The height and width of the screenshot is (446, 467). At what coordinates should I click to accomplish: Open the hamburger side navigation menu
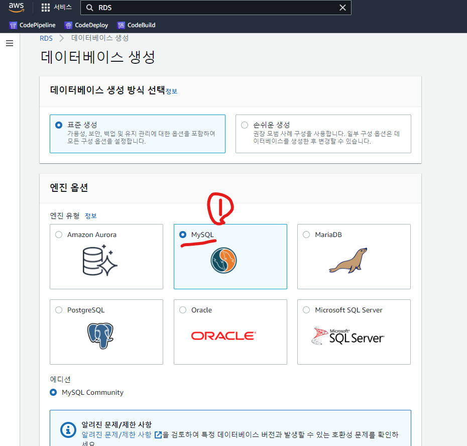tap(10, 43)
